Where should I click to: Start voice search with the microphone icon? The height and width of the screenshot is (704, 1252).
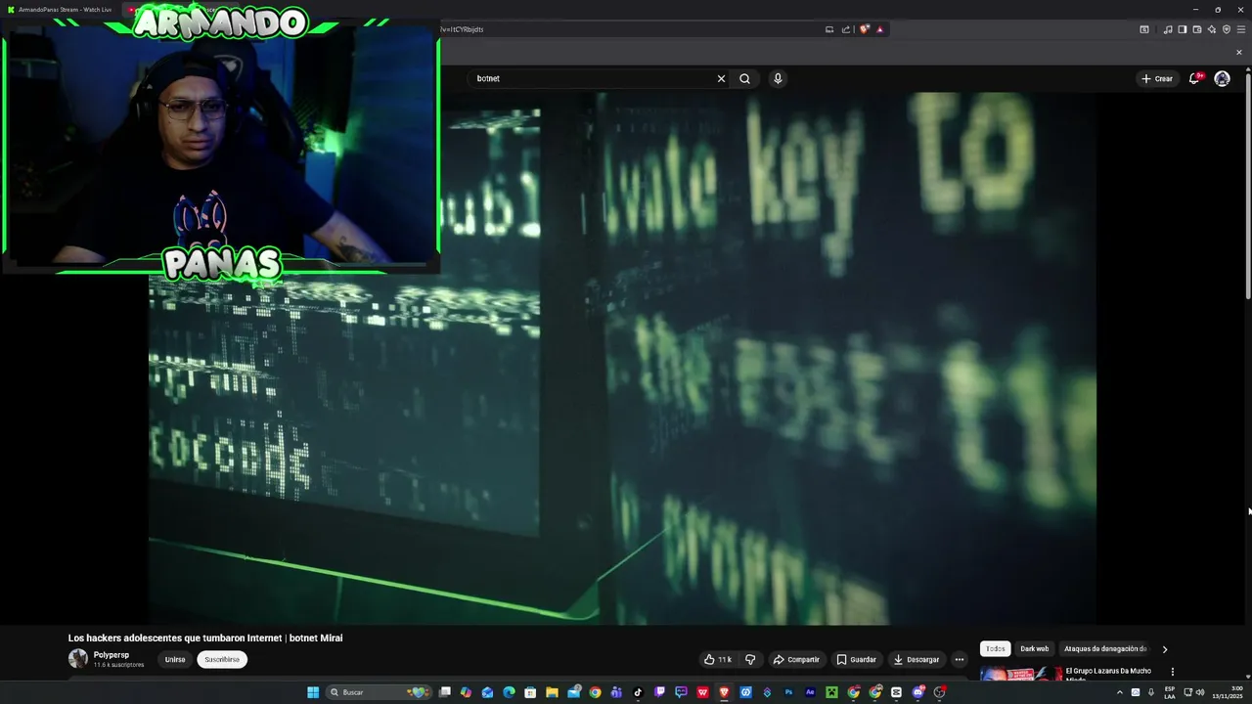click(778, 78)
